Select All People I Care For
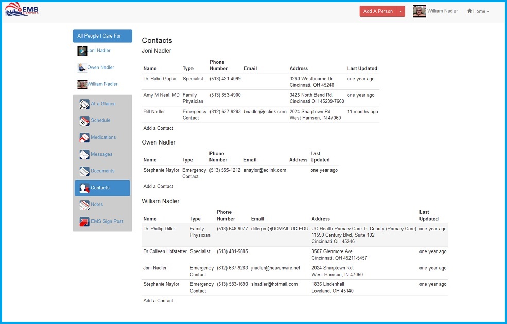Image resolution: width=507 pixels, height=324 pixels. pyautogui.click(x=102, y=36)
